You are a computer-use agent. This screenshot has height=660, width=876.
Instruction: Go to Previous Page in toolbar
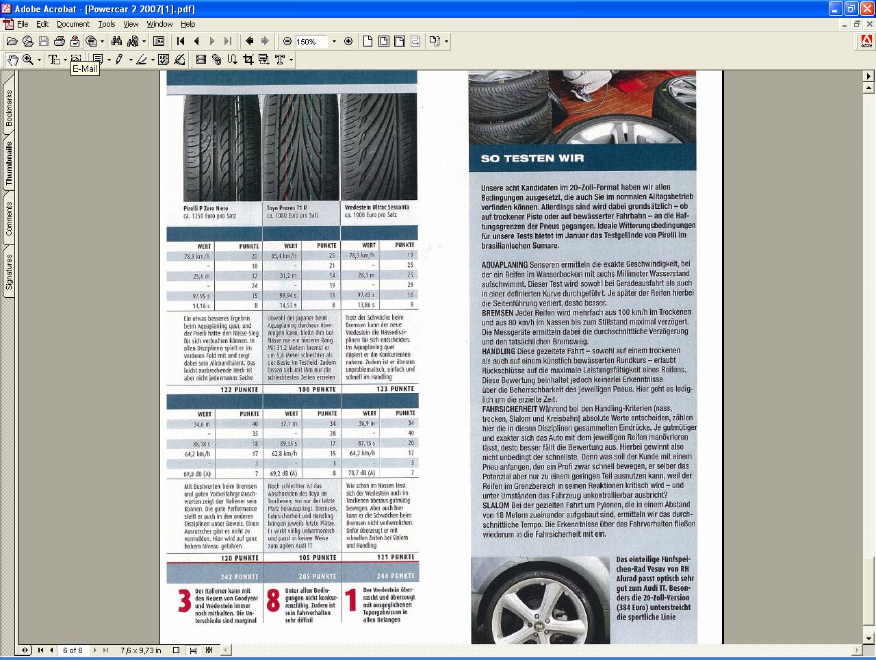(196, 41)
